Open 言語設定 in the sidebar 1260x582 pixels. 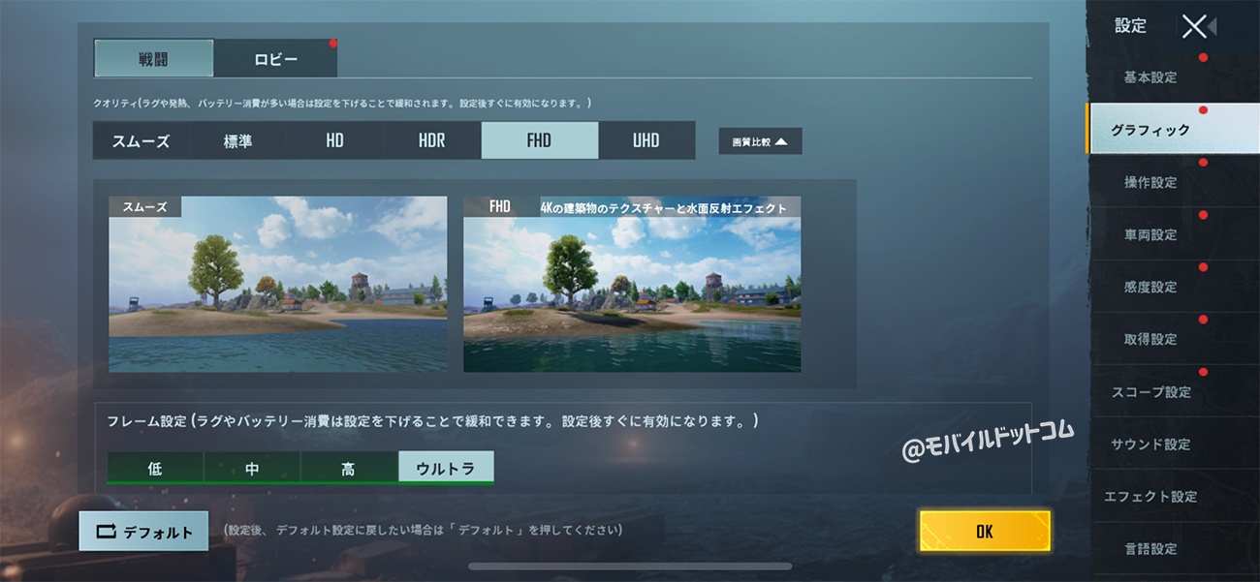(1174, 548)
